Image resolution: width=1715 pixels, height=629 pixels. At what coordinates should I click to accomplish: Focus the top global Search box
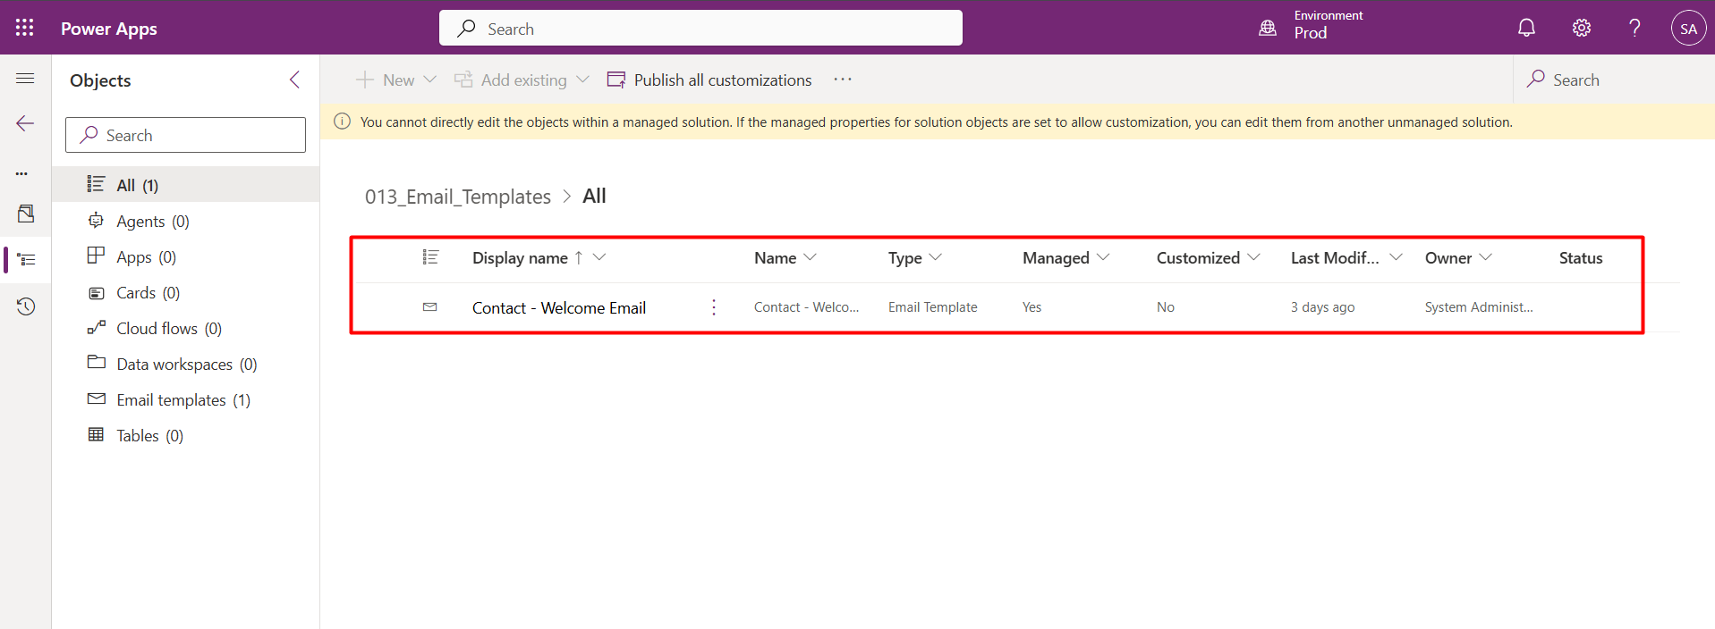coord(700,28)
